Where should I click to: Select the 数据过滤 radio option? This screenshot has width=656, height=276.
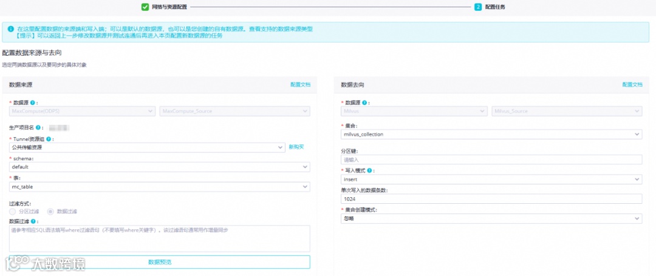click(50, 211)
